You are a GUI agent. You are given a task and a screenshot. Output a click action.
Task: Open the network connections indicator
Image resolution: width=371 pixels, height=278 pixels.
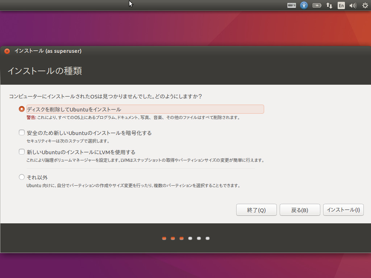tap(329, 5)
